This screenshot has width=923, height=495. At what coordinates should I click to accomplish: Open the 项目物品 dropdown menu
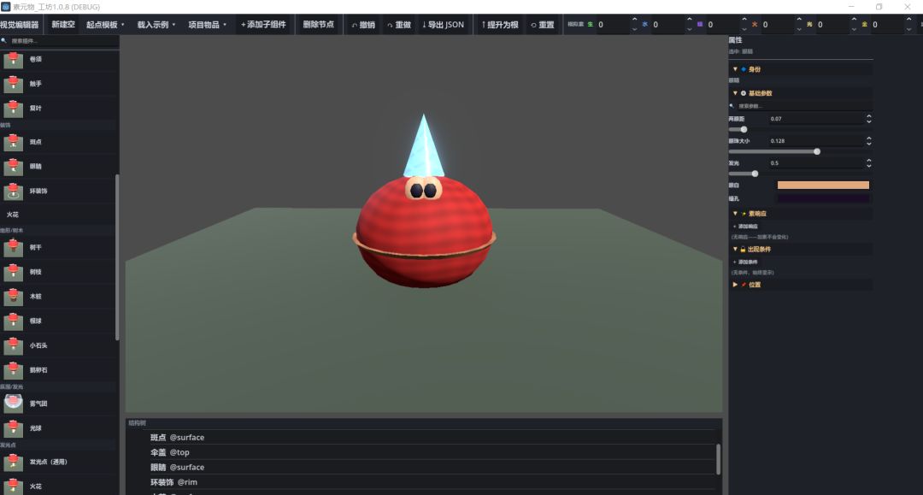click(207, 25)
